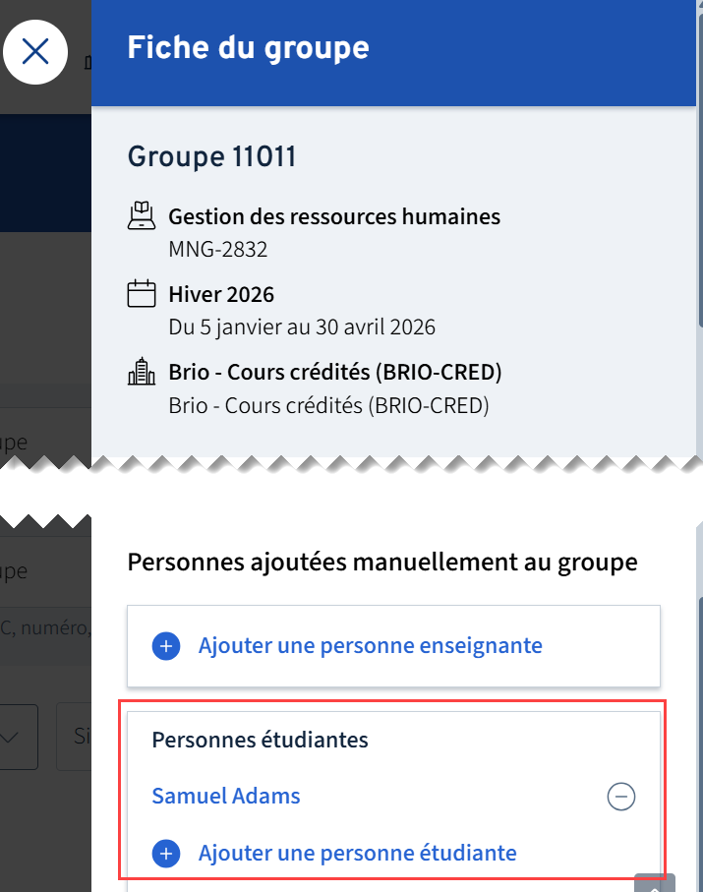Click the plus icon for adding a personne enseignante
703x892 pixels.
166,646
